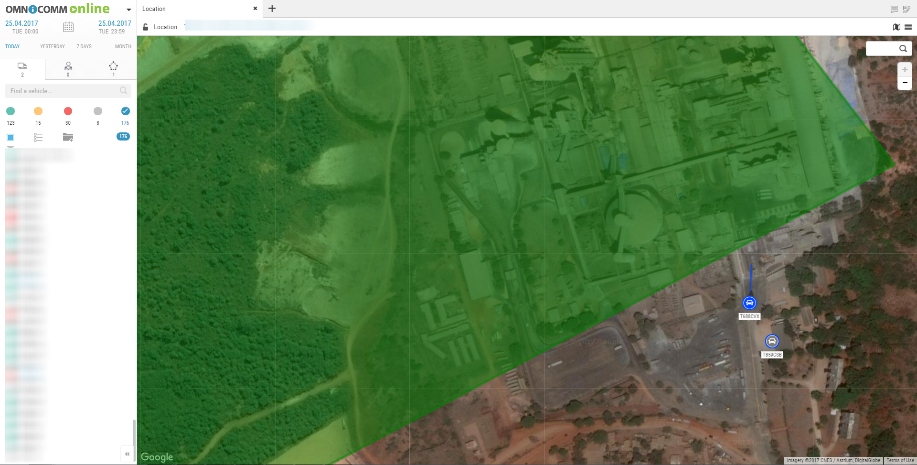
Task: Switch to the geofences tab
Action: (x=113, y=69)
